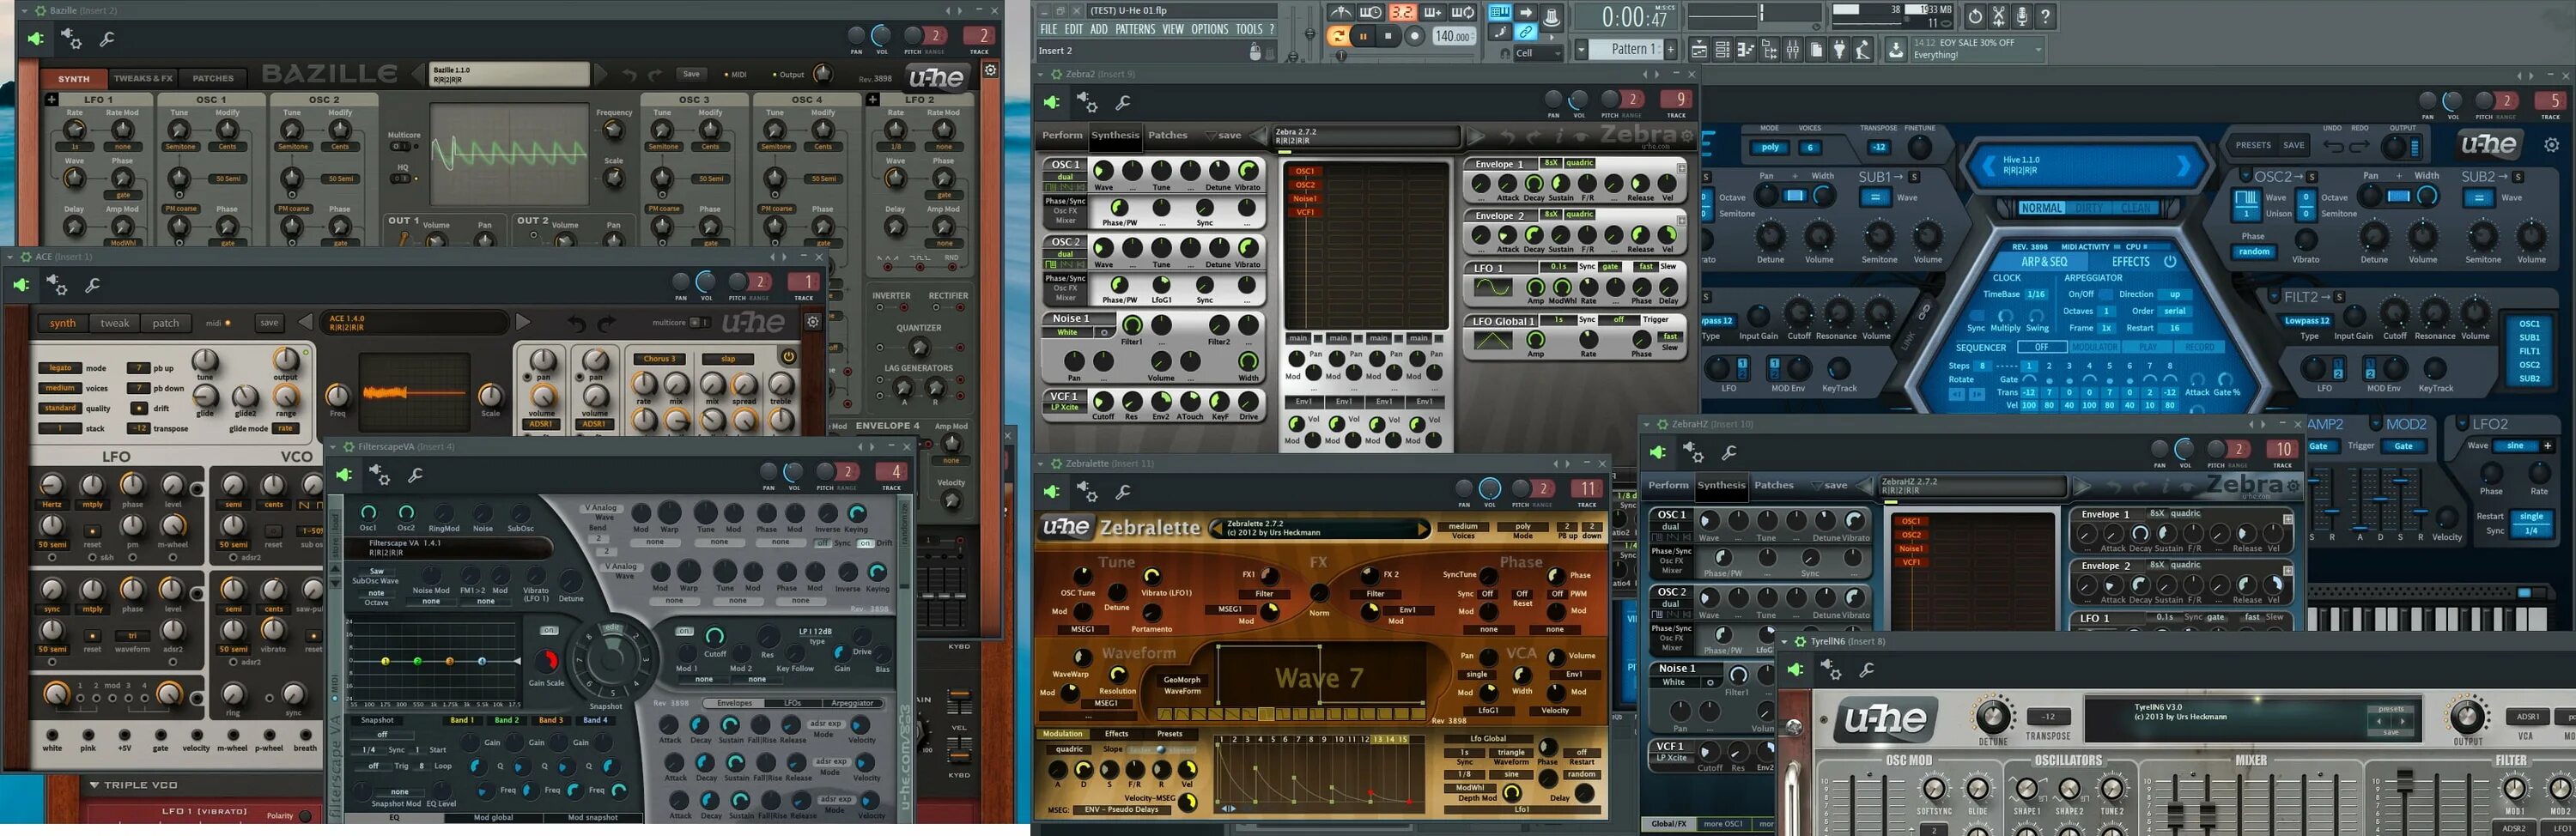The height and width of the screenshot is (836, 2576).
Task: Click the tempo 140.000 field
Action: pos(1455,36)
